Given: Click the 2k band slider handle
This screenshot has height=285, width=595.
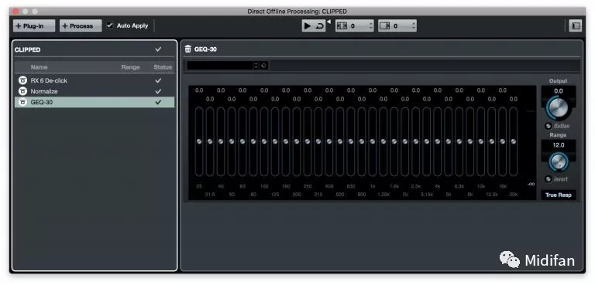Looking at the screenshot, I should pos(405,141).
